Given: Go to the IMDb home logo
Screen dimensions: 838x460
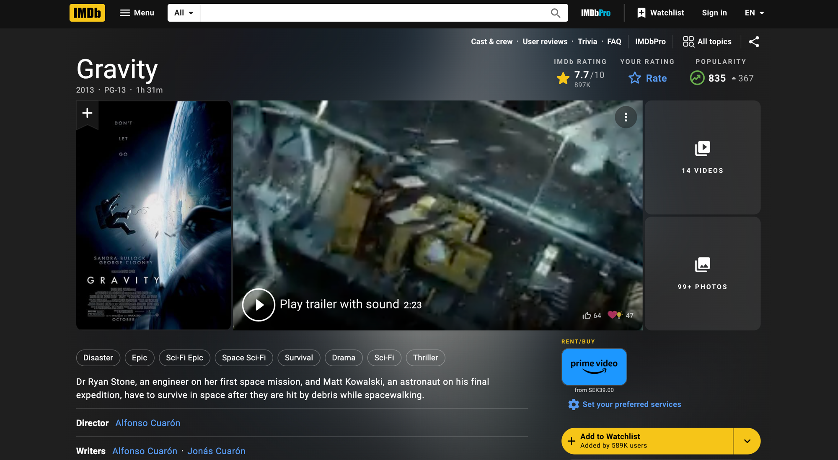Looking at the screenshot, I should (x=87, y=13).
